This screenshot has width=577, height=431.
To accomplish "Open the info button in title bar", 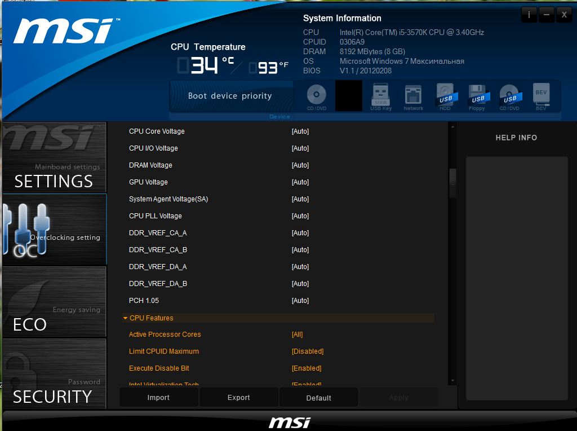I will click(529, 15).
